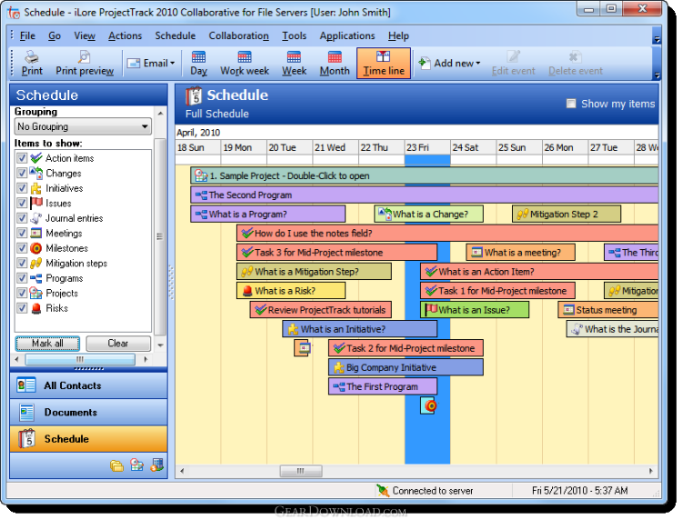Click the sidebar scroll up arrow
The image size is (682, 519).
coord(160,114)
